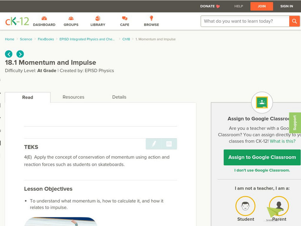Switch to the Details tab
This screenshot has height=226, width=301.
pyautogui.click(x=119, y=97)
